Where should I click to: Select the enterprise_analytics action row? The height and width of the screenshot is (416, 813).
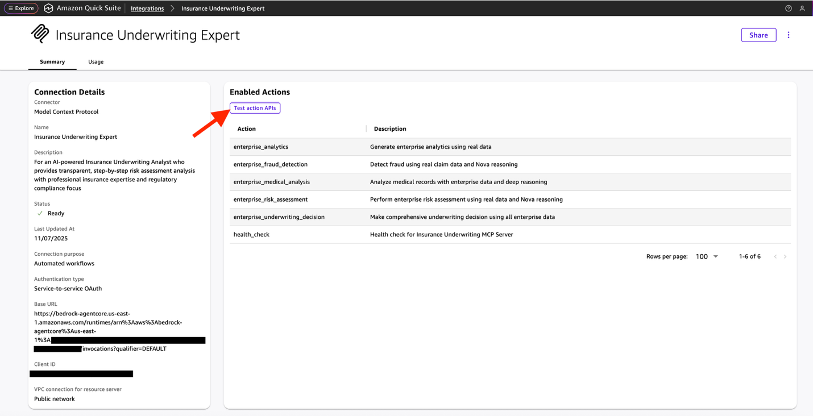(510, 147)
